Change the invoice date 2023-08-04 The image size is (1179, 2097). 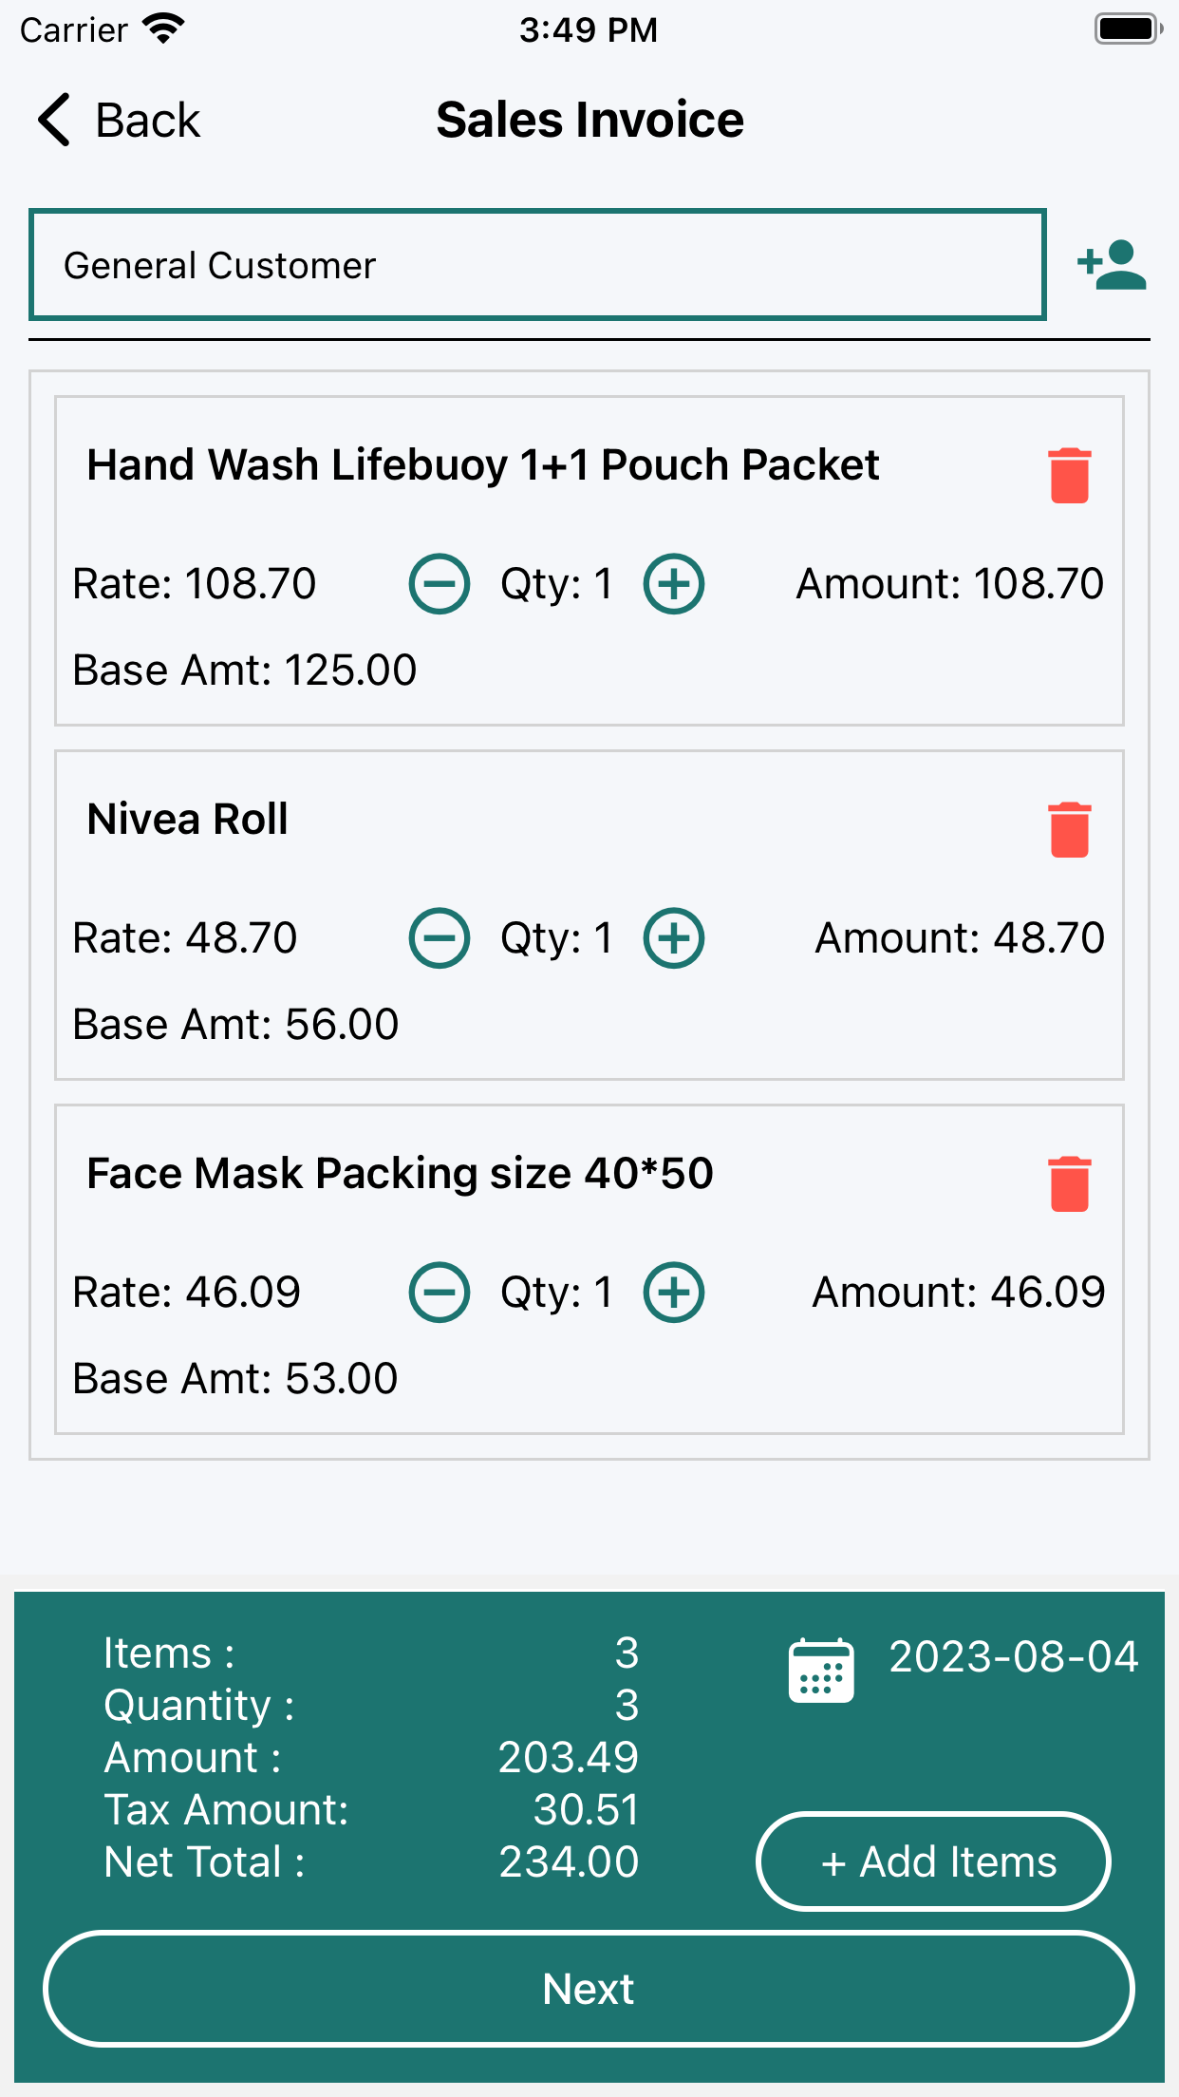coord(1013,1657)
